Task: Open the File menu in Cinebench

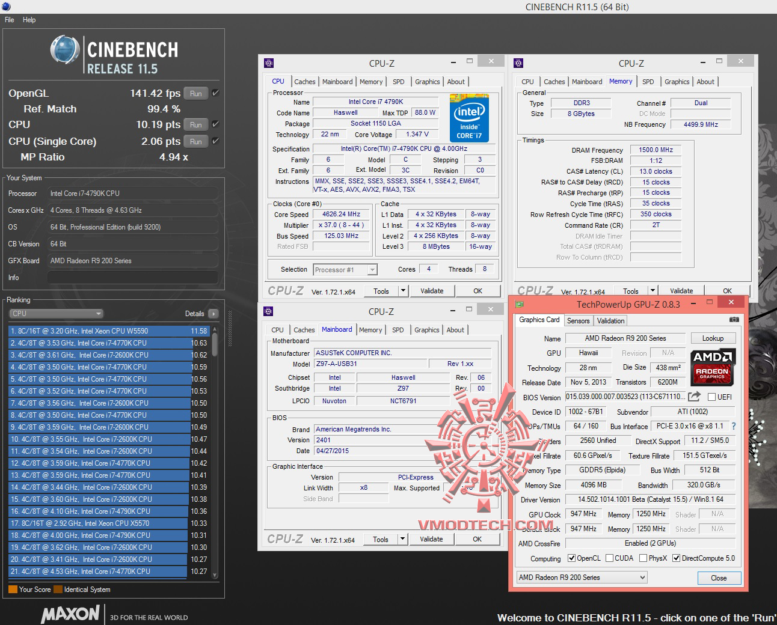Action: tap(10, 20)
